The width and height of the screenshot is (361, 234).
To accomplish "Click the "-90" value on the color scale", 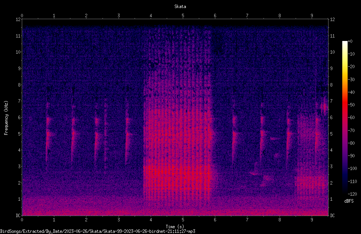I will point(351,156).
